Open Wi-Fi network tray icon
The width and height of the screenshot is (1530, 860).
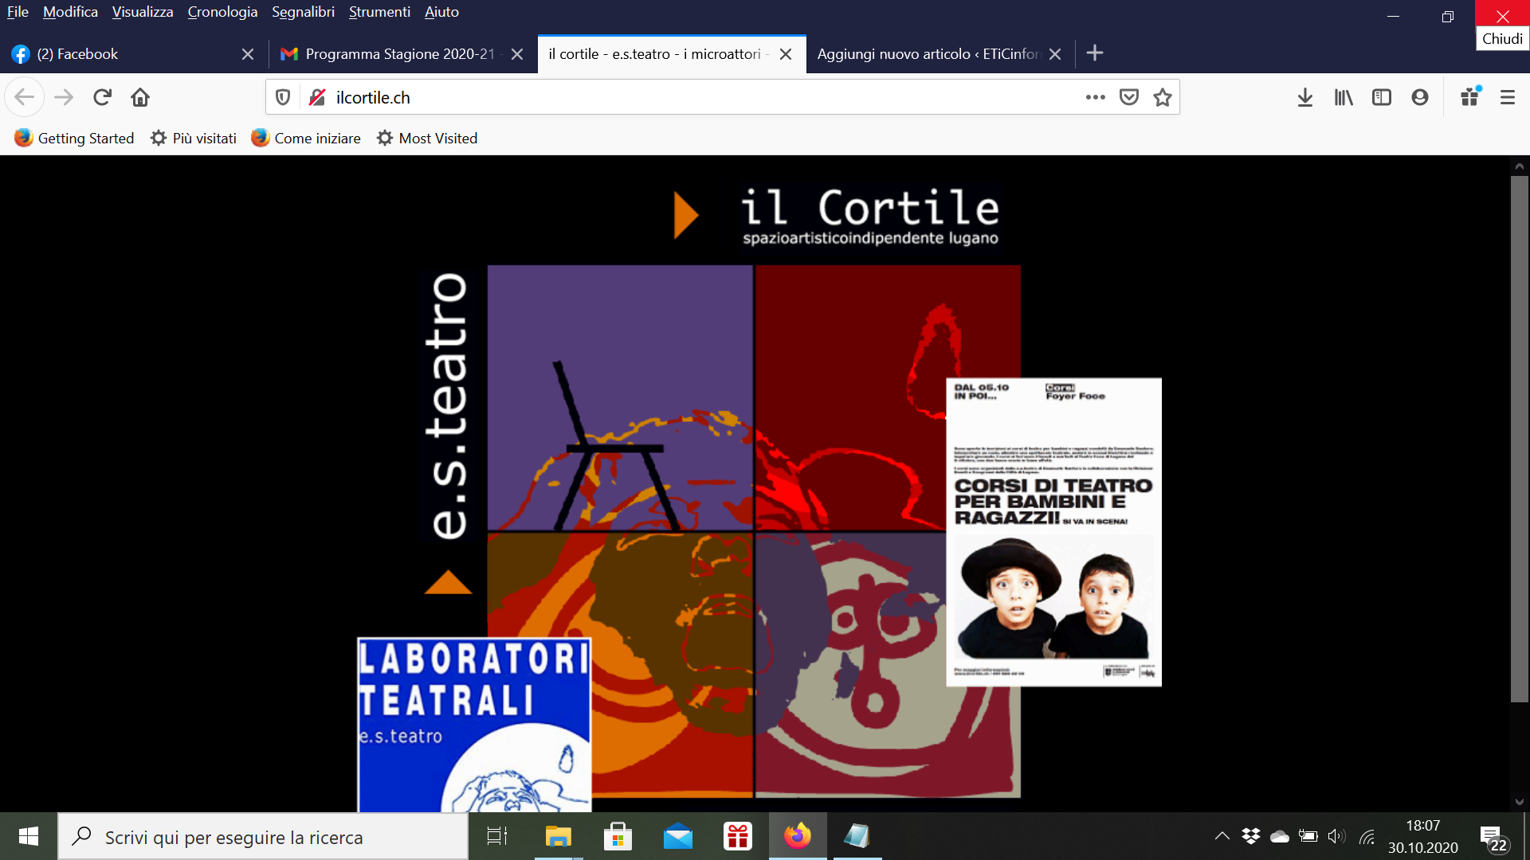pyautogui.click(x=1367, y=836)
